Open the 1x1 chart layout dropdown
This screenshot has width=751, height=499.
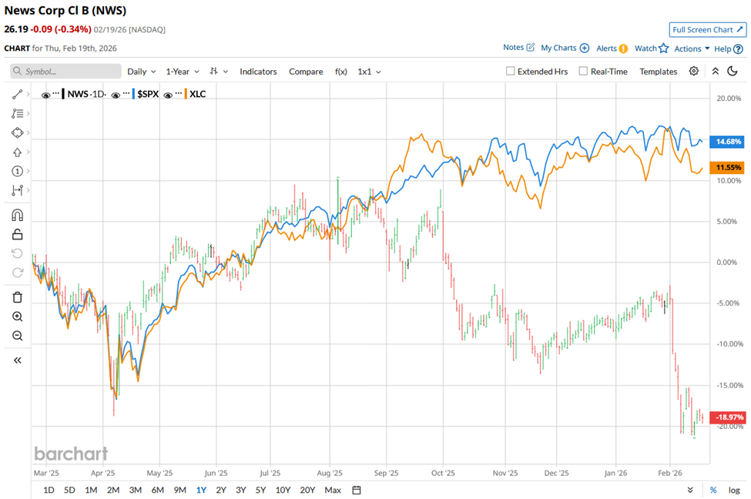click(369, 71)
